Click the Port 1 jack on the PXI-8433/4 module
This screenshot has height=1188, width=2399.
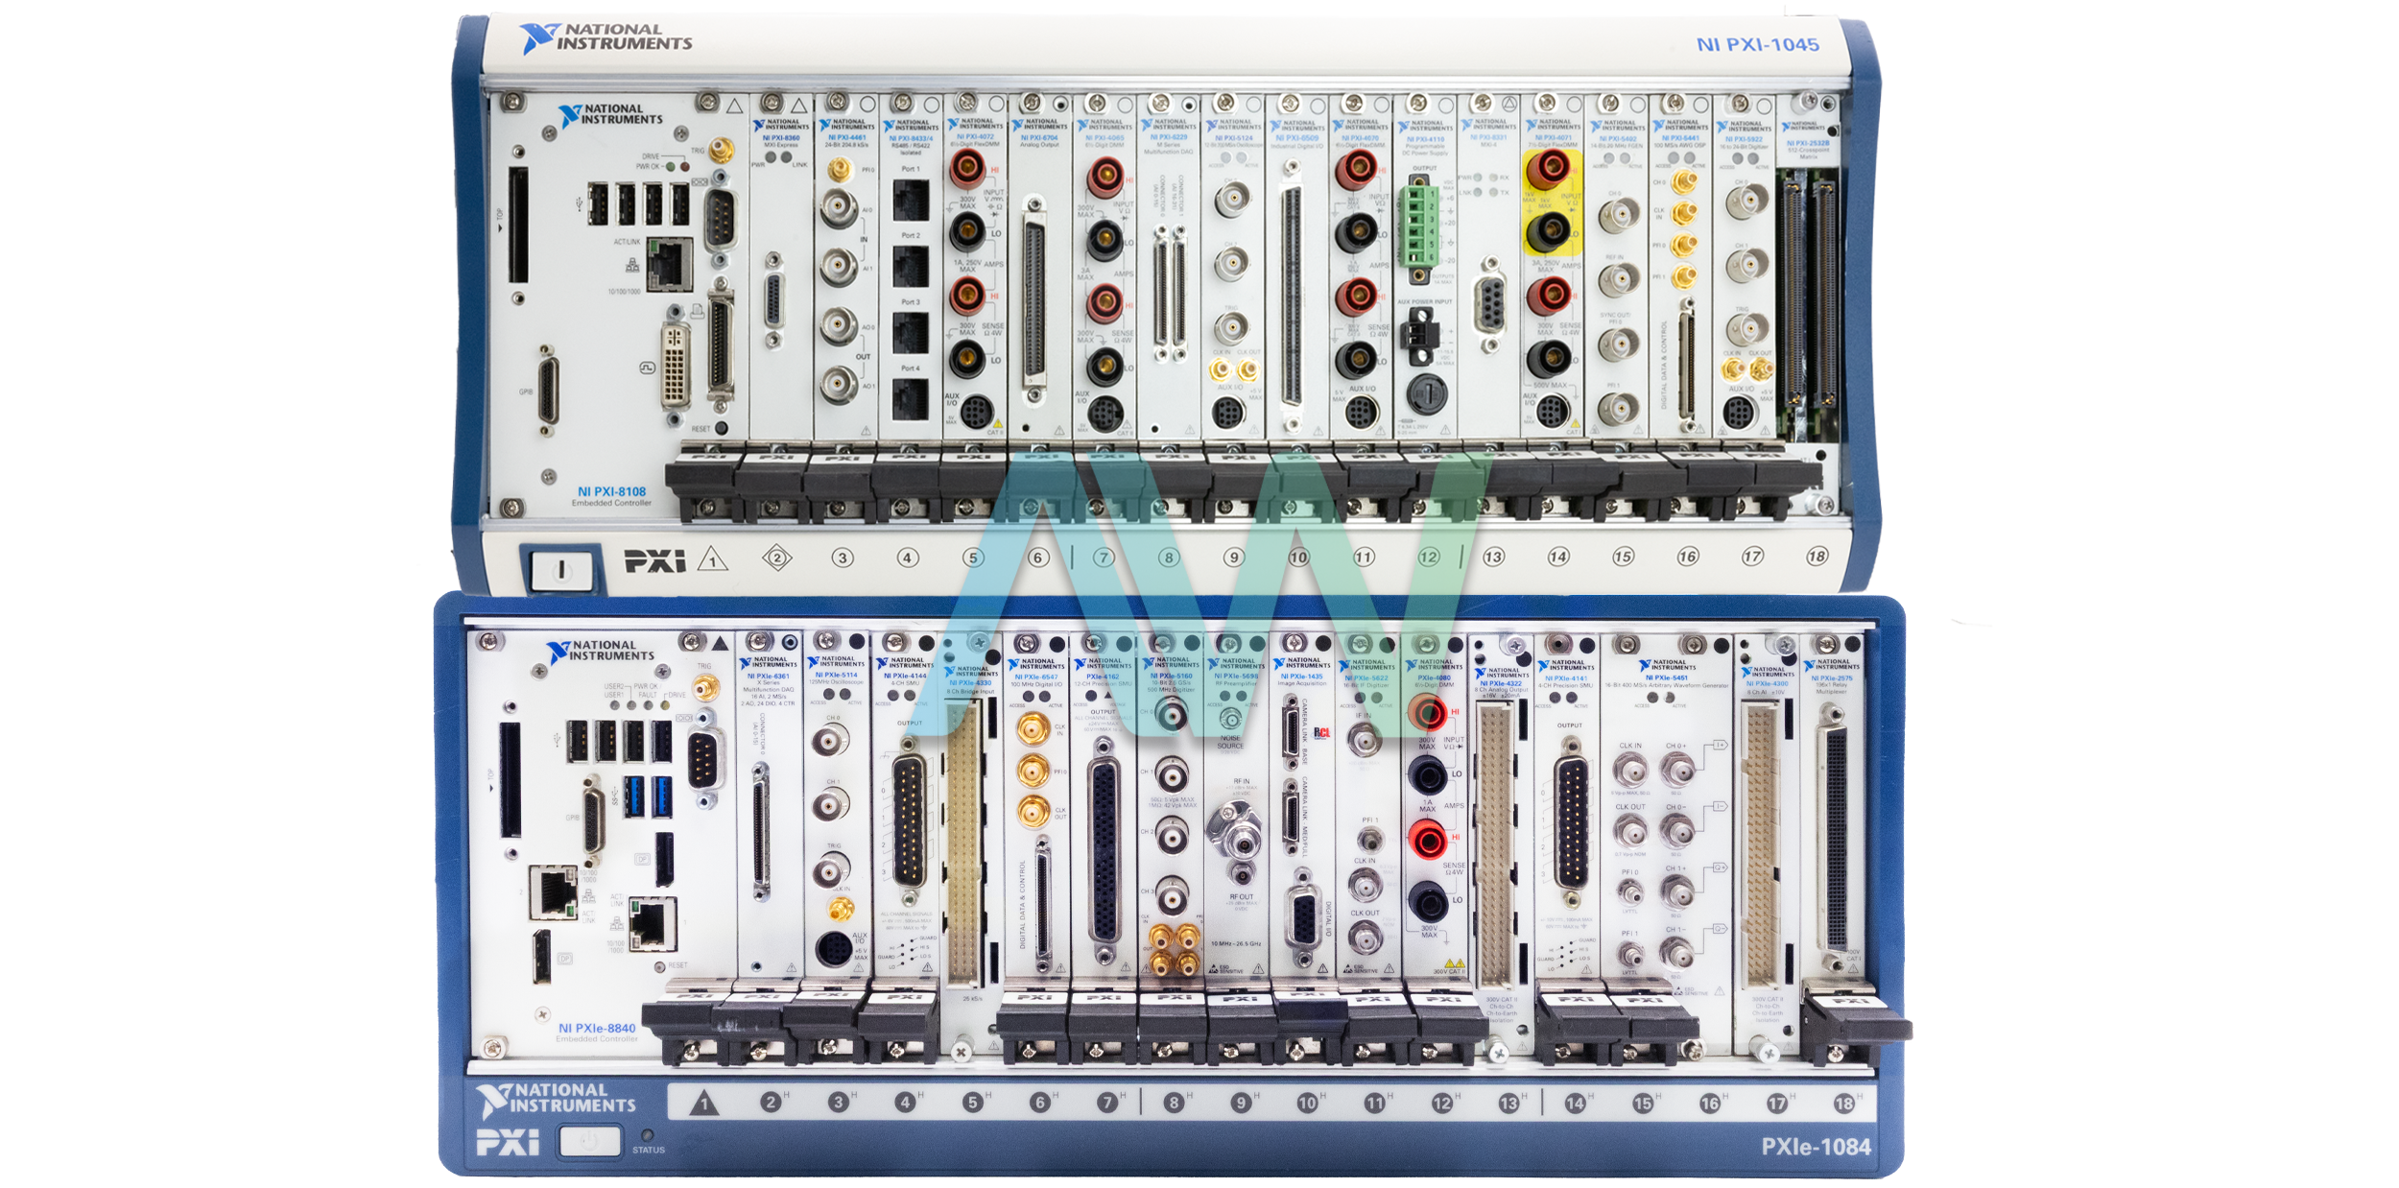(910, 200)
